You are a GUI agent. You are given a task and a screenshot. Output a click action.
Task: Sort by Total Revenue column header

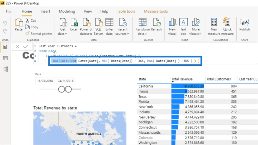(x=182, y=79)
